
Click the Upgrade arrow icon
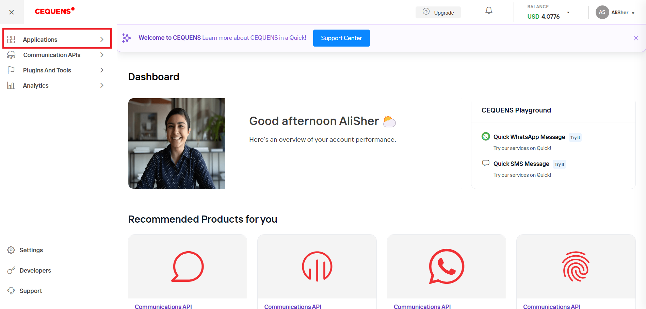click(426, 11)
